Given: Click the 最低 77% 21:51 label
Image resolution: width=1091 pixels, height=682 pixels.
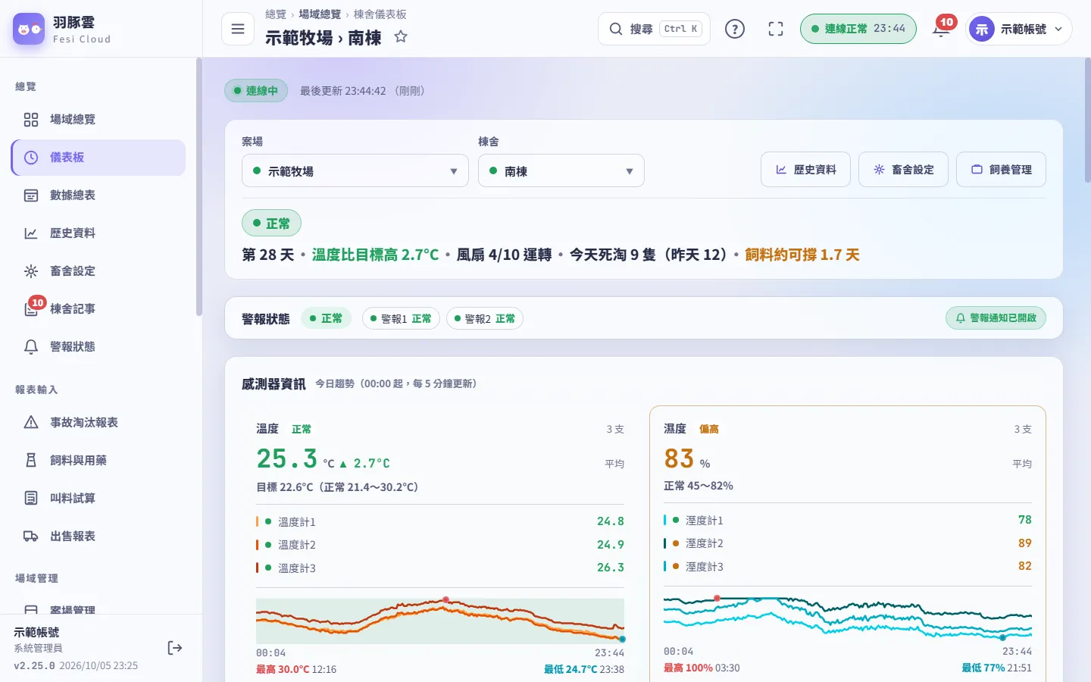Looking at the screenshot, I should (996, 668).
